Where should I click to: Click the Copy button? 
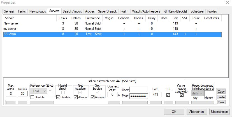coord(221,92)
